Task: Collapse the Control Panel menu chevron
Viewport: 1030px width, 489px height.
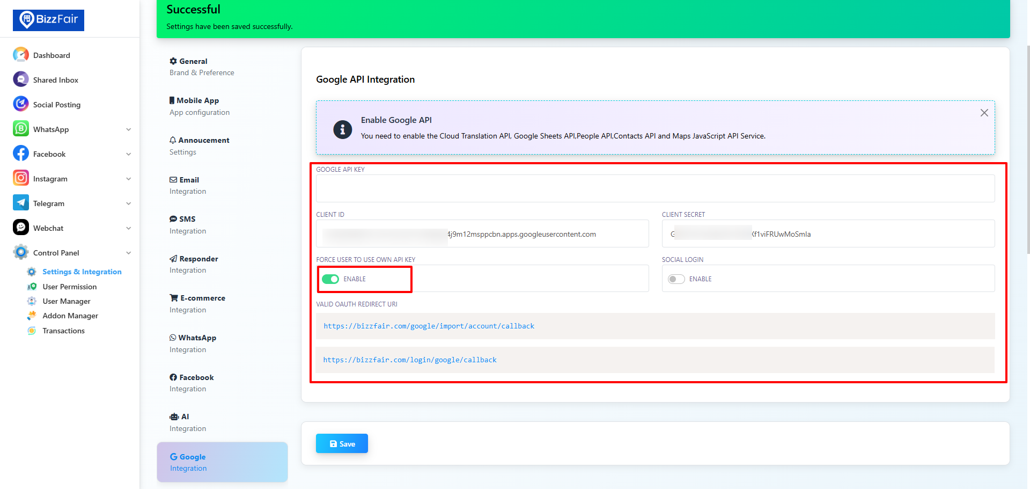Action: tap(129, 253)
